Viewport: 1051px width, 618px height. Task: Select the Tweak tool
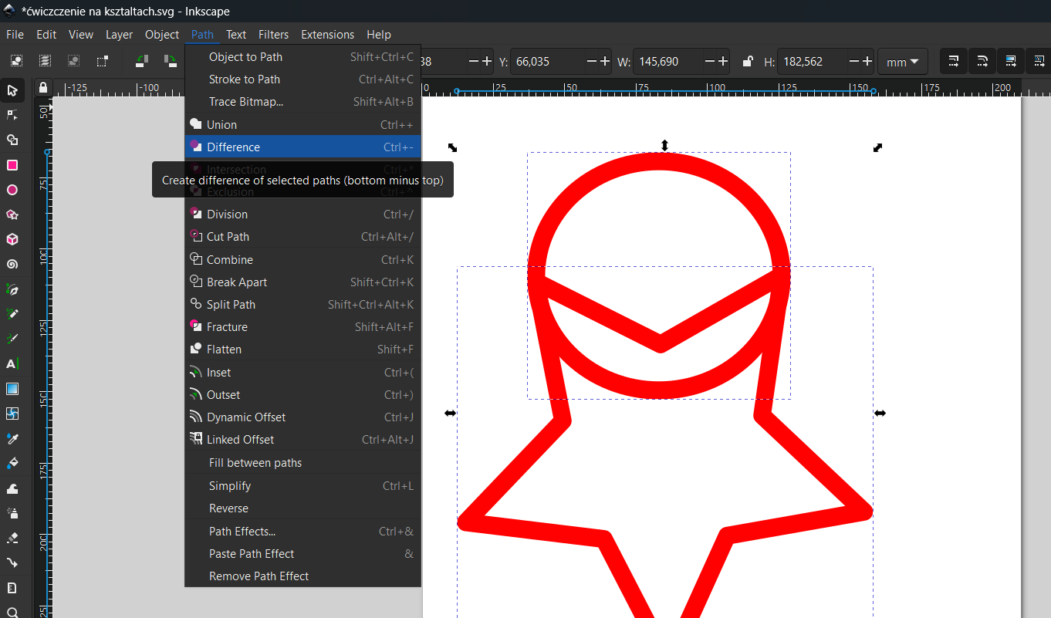tap(12, 488)
